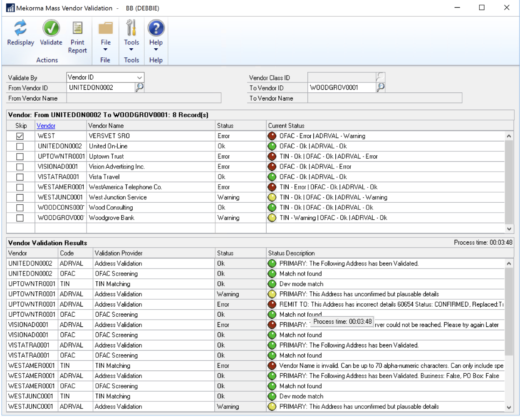Click the Vendor Name column header
The width and height of the screenshot is (520, 417).
pyautogui.click(x=151, y=126)
